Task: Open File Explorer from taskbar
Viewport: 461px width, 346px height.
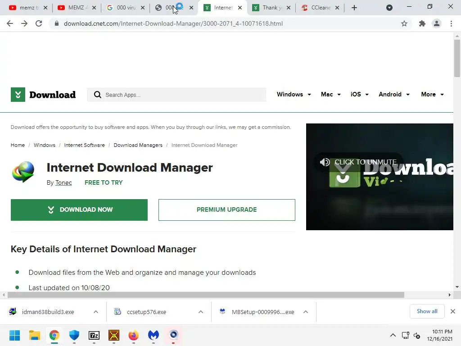Action: coord(34,335)
